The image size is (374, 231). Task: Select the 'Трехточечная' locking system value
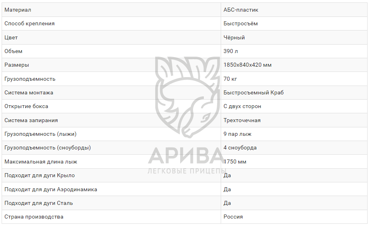click(242, 120)
